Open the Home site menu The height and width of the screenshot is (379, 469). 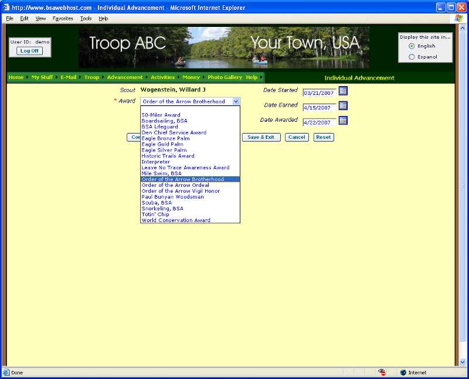[x=16, y=77]
